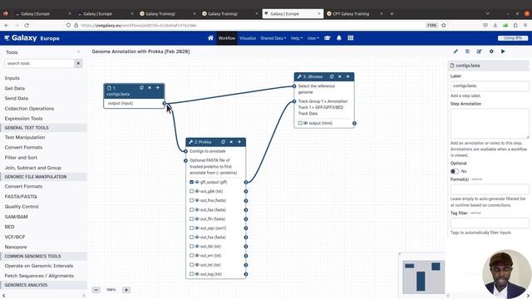Image resolution: width=532 pixels, height=299 pixels.
Task: Click contigs.fasta output connector terminal
Action: click(165, 103)
